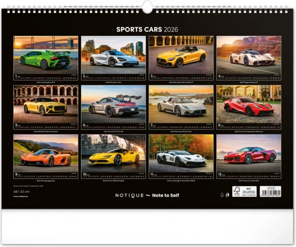This screenshot has width=296, height=247.
Task: Click the product barcode label
Action: point(270,191)
